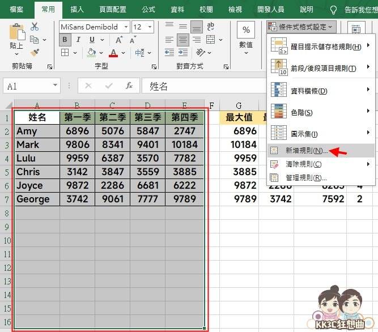The image size is (378, 332).
Task: Choose 管理規則 menu item
Action: tap(321, 178)
